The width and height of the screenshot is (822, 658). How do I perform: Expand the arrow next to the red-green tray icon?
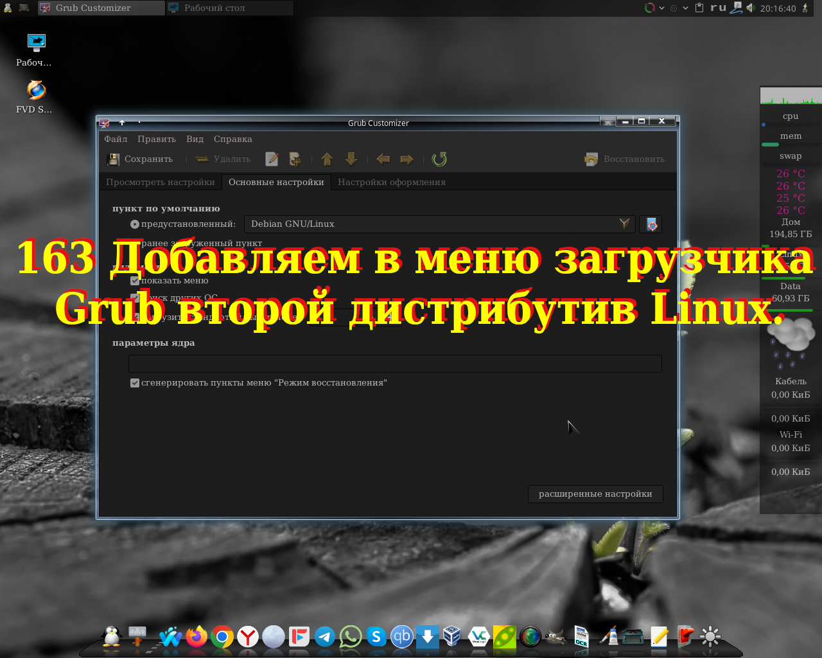pyautogui.click(x=661, y=8)
